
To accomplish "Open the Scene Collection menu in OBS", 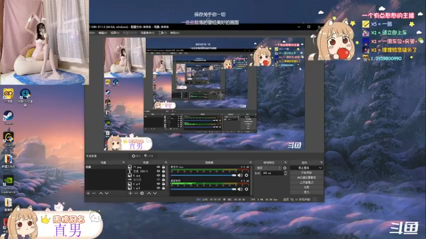I will point(148,33).
